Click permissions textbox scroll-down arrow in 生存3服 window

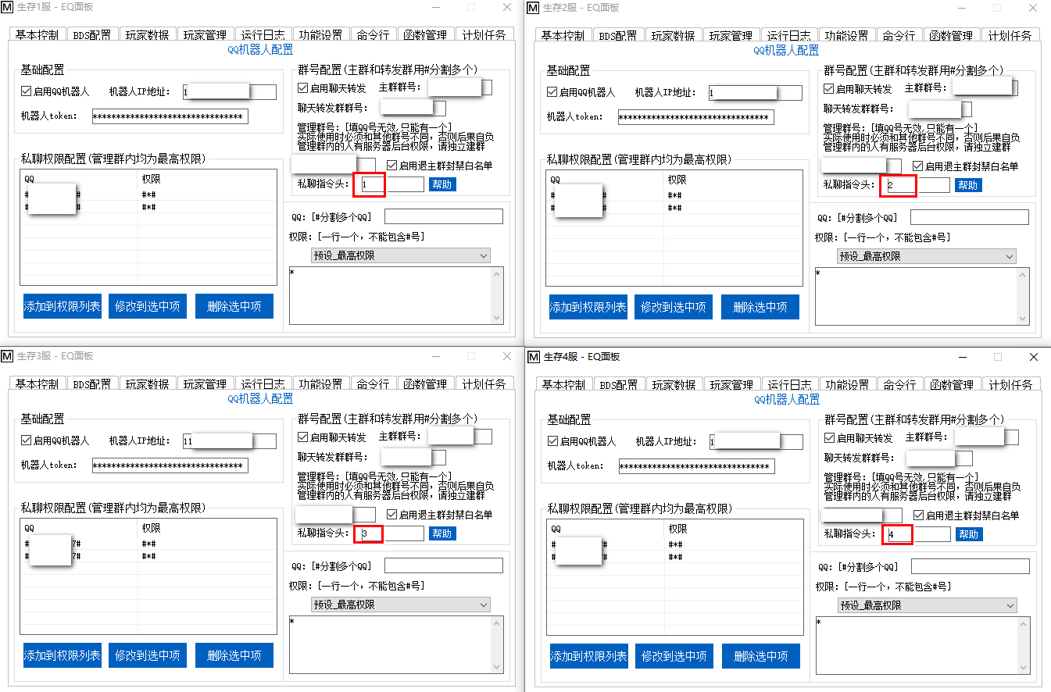tap(497, 665)
